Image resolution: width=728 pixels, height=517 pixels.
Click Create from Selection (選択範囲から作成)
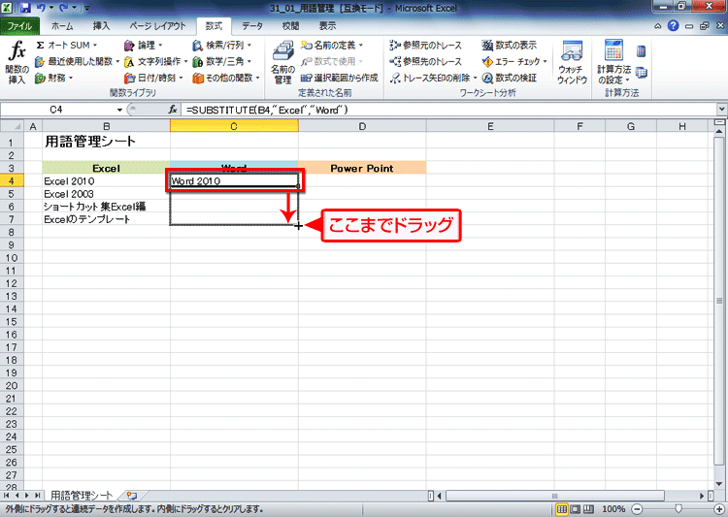tap(340, 78)
